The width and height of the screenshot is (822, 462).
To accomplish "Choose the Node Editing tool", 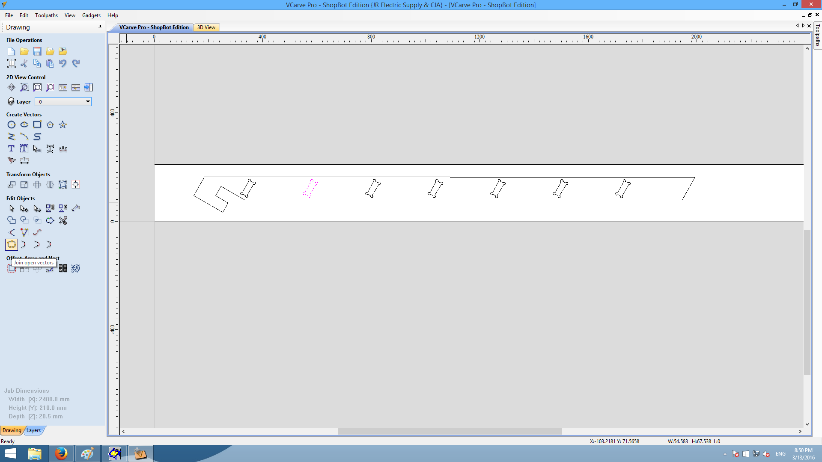I will [24, 208].
